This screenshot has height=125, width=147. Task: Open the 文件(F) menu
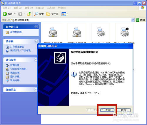pyautogui.click(x=6, y=8)
